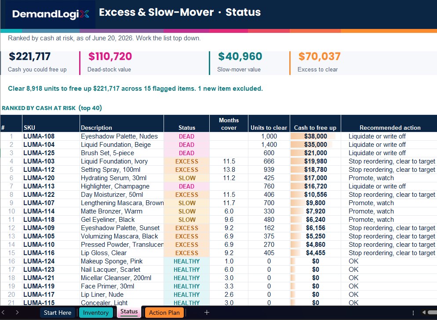
Task: Select the Lengthening Mascara, Brown cell
Action: [122, 203]
